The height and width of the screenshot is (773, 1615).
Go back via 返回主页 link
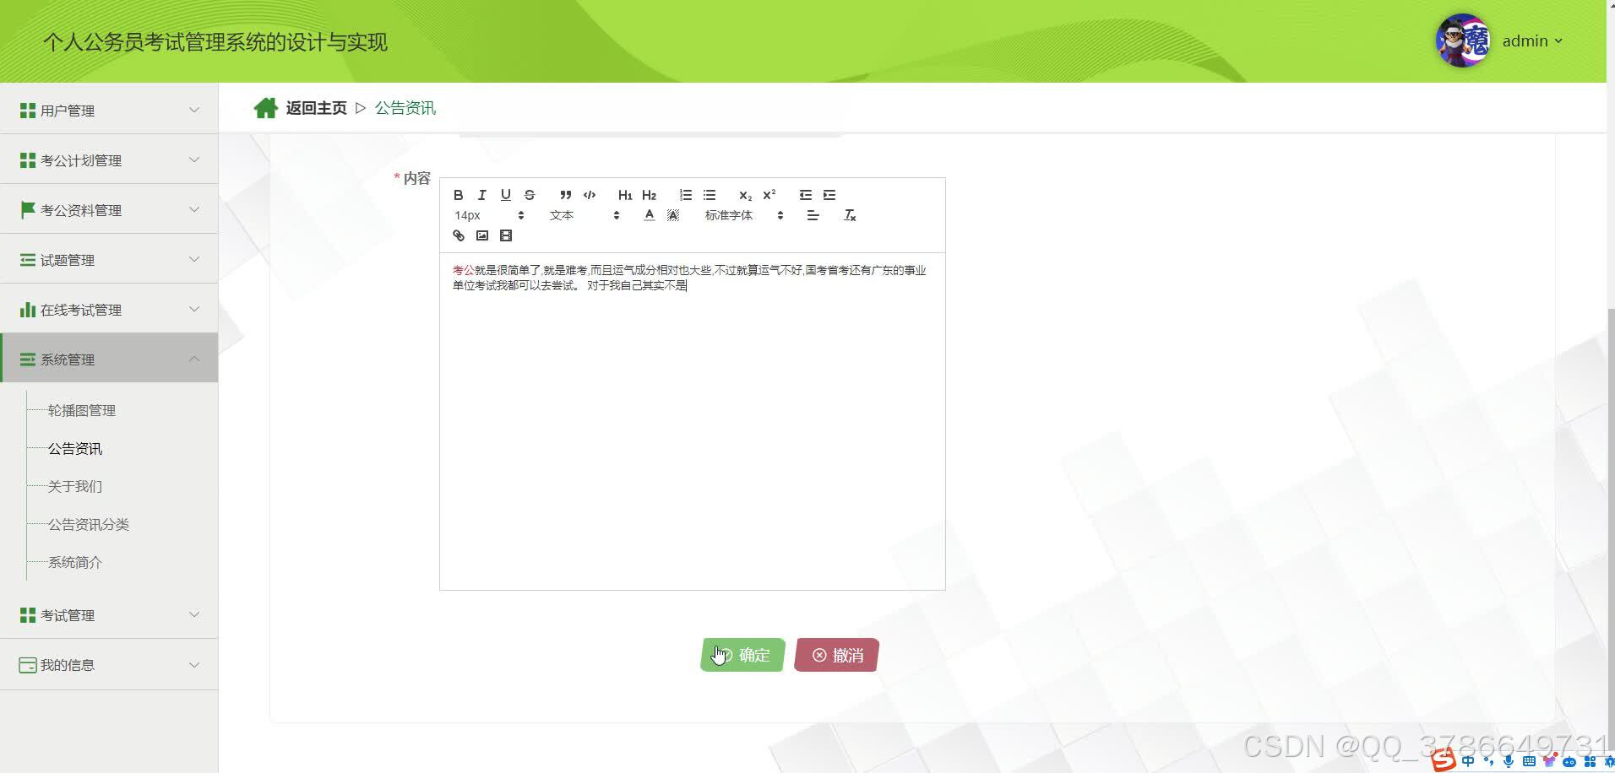click(x=316, y=108)
